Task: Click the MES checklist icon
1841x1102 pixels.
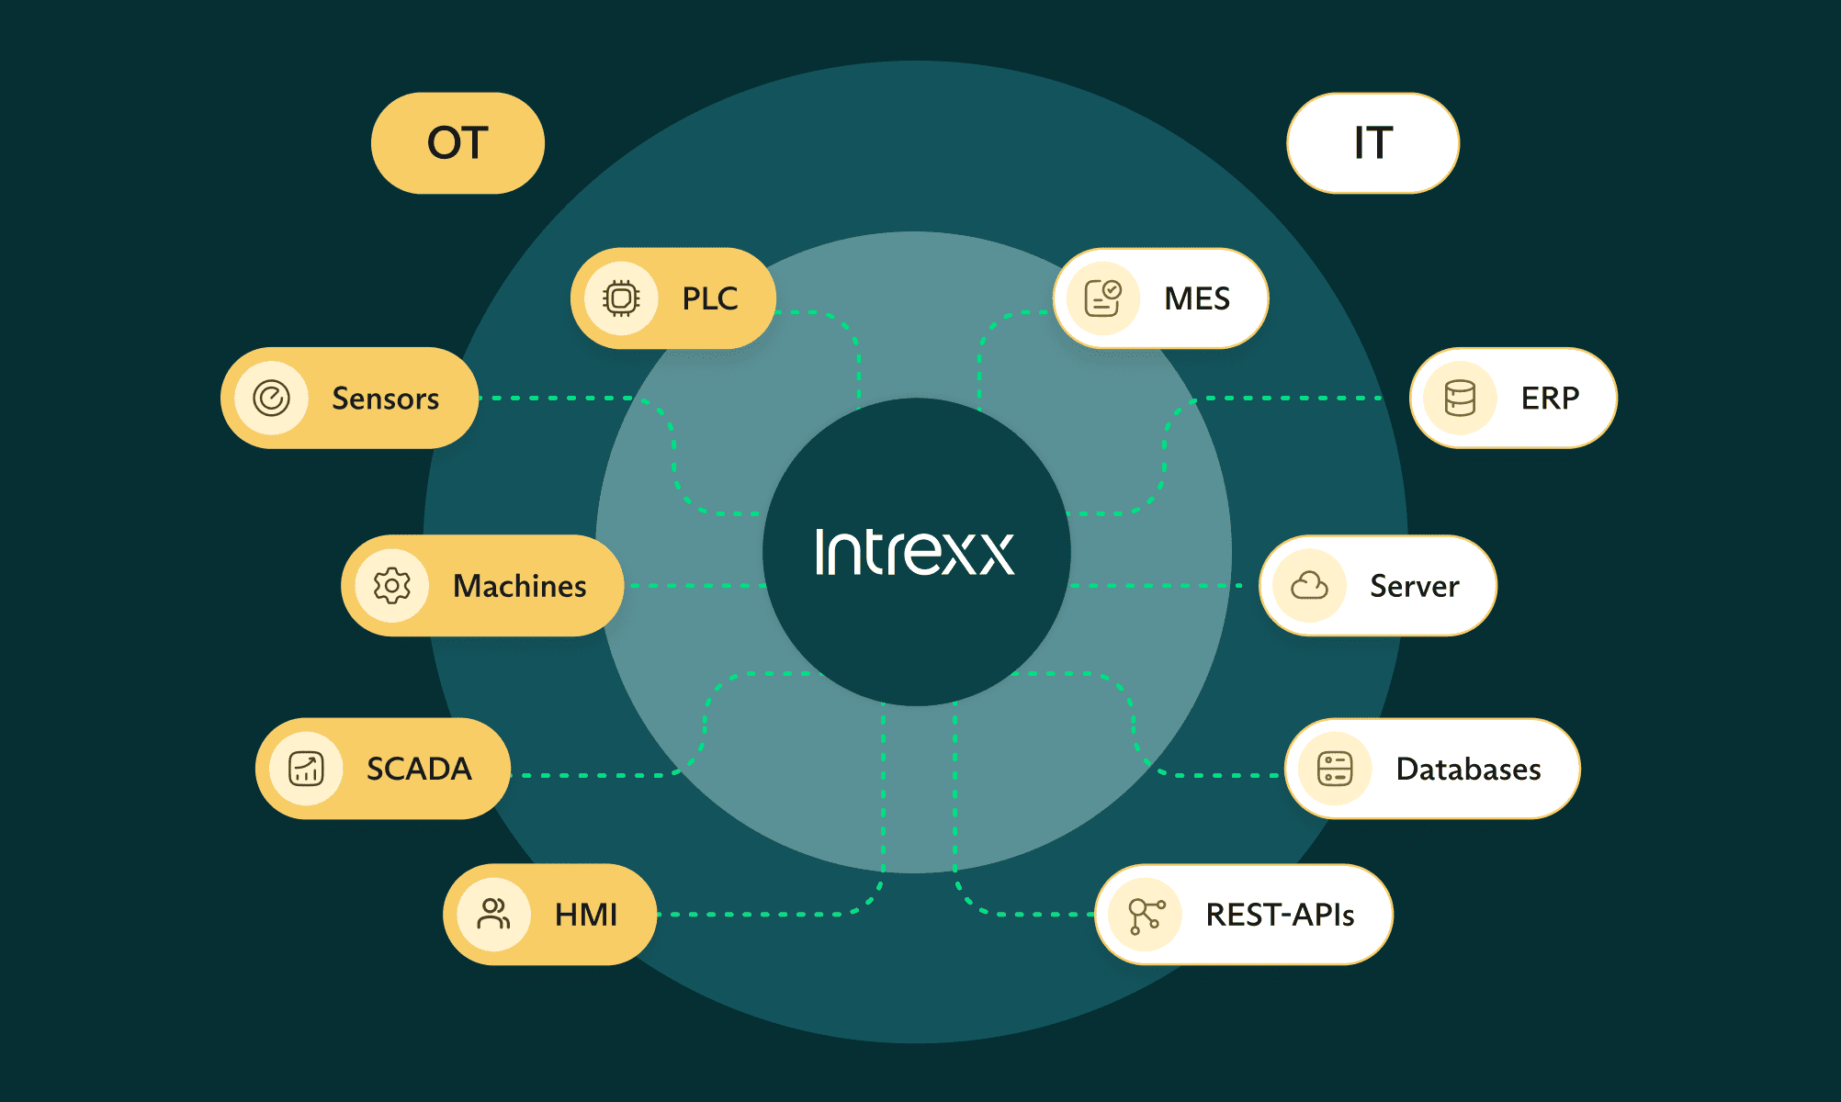Action: point(1103,298)
